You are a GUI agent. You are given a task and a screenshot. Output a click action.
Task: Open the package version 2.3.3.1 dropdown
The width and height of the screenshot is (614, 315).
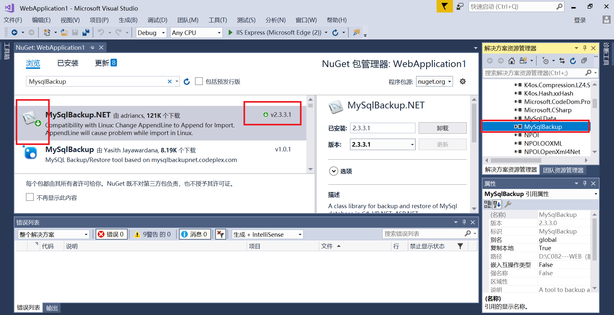(382, 144)
